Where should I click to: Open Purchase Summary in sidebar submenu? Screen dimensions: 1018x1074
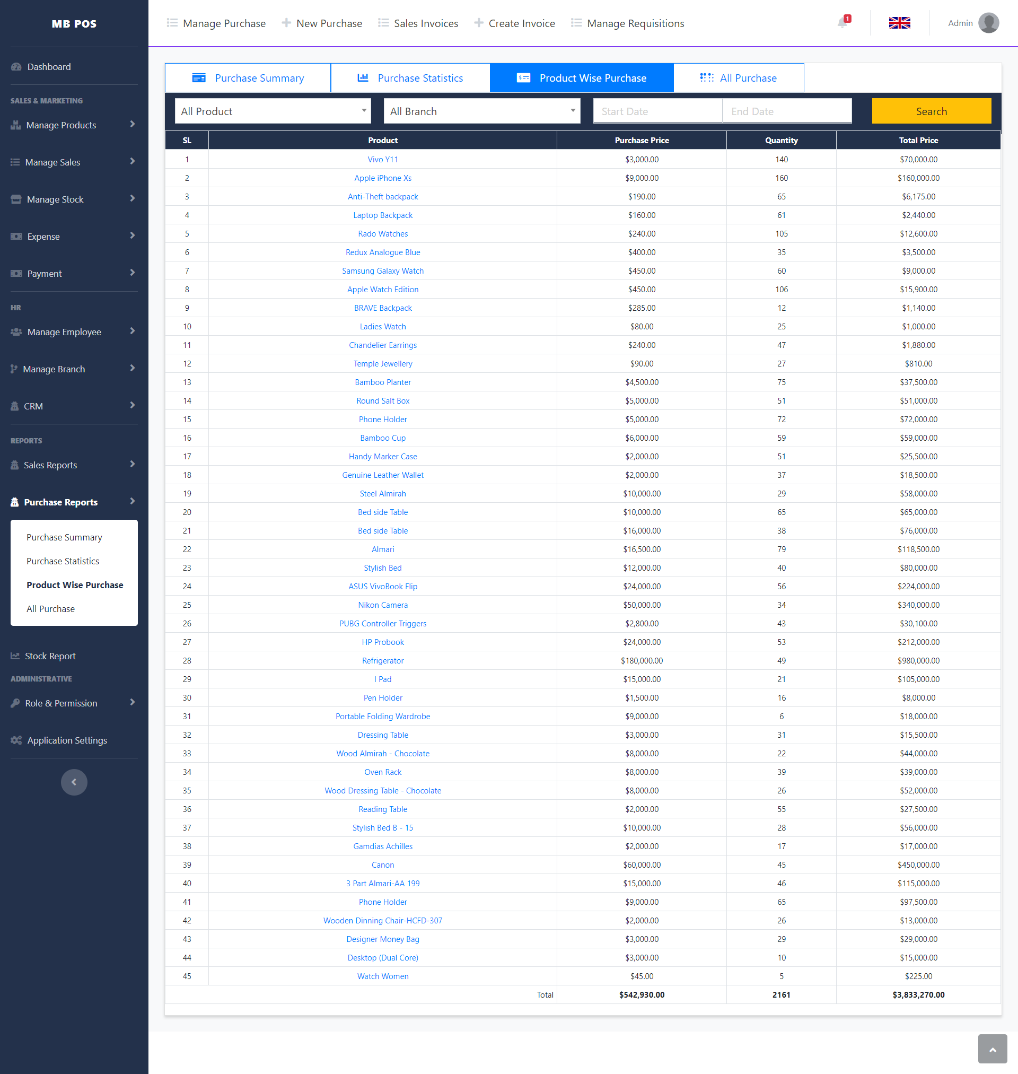(x=64, y=537)
